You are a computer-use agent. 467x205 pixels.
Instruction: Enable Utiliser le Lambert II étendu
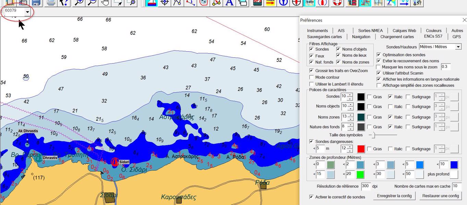311,84
